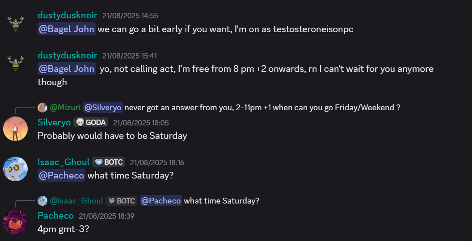Open Silveryo's profile avatar

click(15, 129)
